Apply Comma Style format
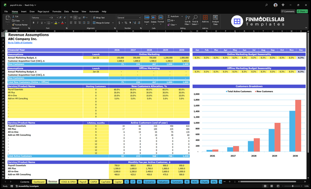 pyautogui.click(x=130, y=23)
